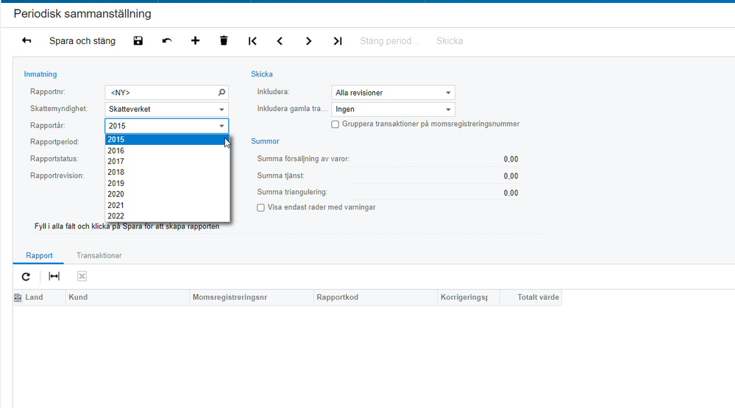Image resolution: width=735 pixels, height=408 pixels.
Task: Fit columns with the width arrows icon
Action: click(54, 276)
